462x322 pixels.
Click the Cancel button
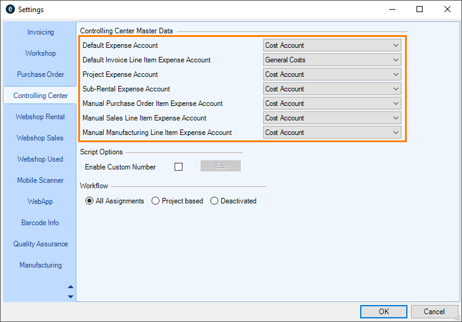(434, 312)
